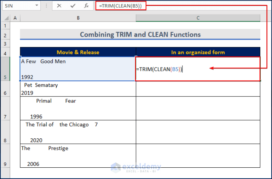Viewport: 272px width, 179px height.
Task: Select column C header
Action: (198, 18)
